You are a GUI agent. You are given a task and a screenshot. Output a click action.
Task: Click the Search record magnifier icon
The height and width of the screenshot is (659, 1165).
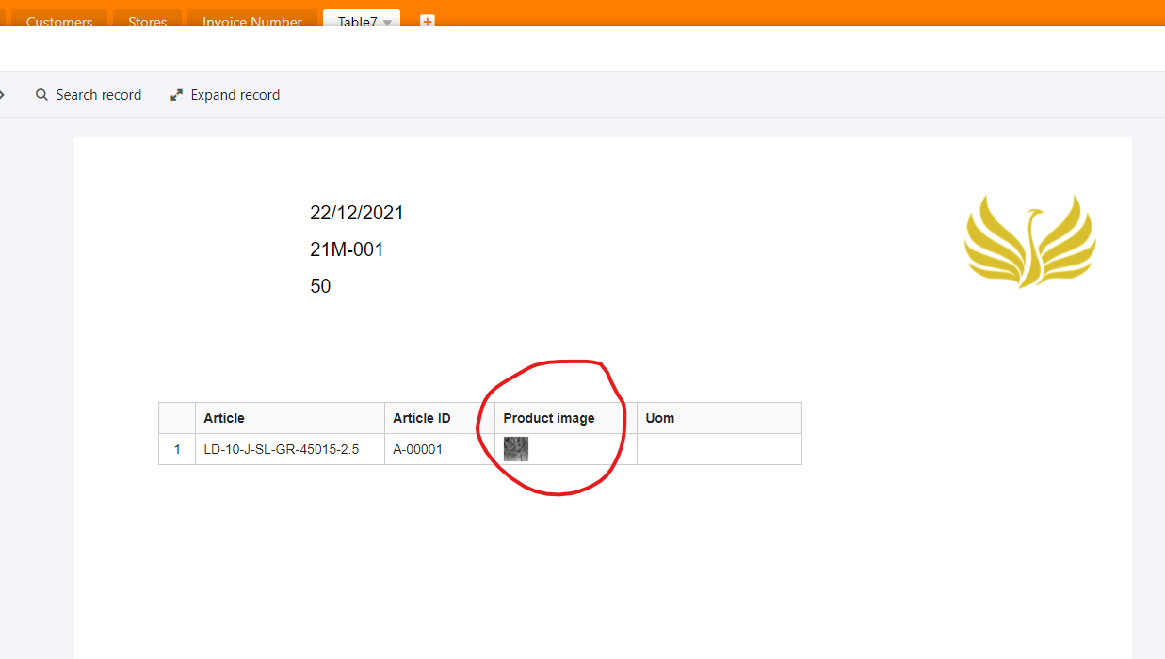(x=41, y=95)
